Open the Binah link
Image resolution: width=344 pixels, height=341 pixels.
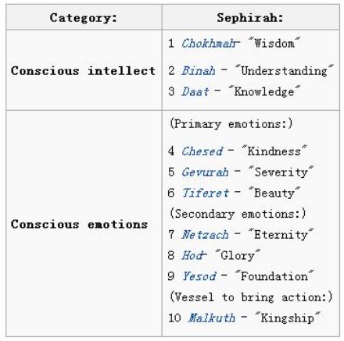199,71
